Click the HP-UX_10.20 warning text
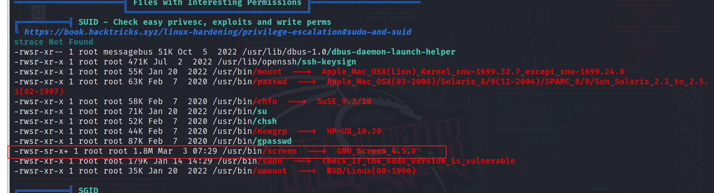Image resolution: width=714 pixels, height=193 pixels. click(x=354, y=131)
